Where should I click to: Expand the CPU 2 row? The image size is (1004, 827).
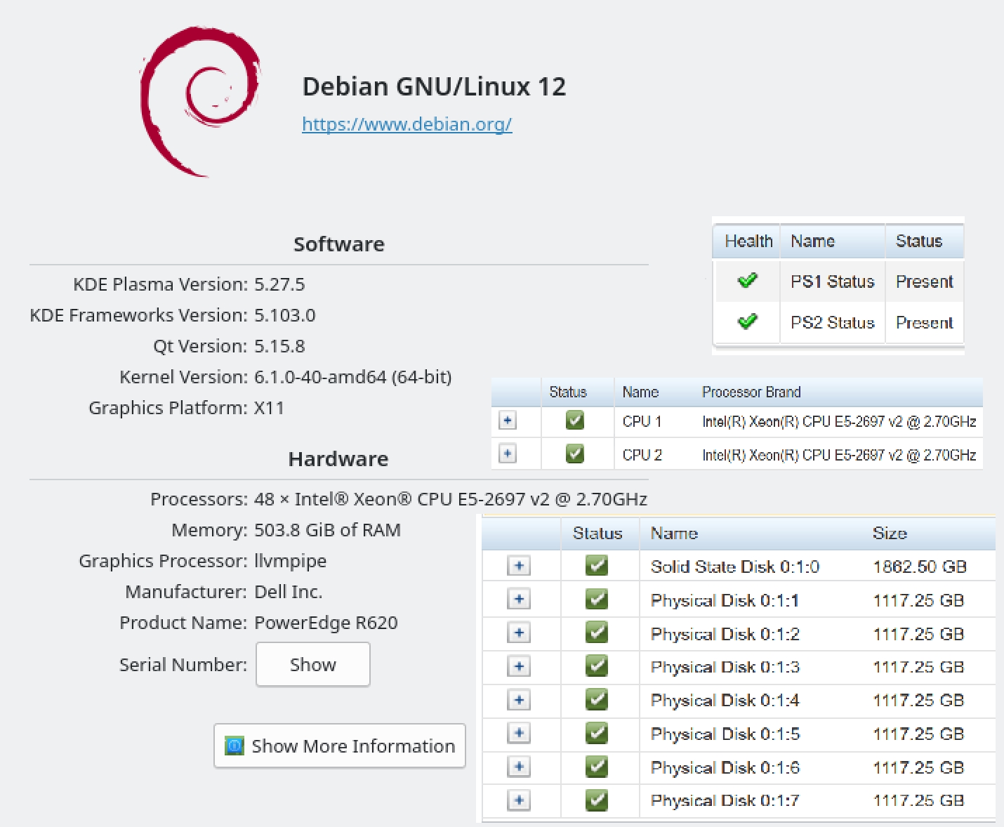(x=507, y=454)
